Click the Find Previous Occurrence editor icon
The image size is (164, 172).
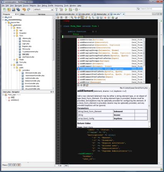point(75,18)
